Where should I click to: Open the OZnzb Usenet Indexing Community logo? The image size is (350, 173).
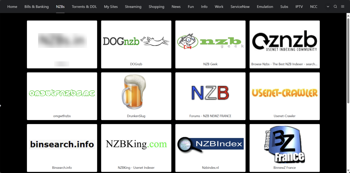(285, 41)
